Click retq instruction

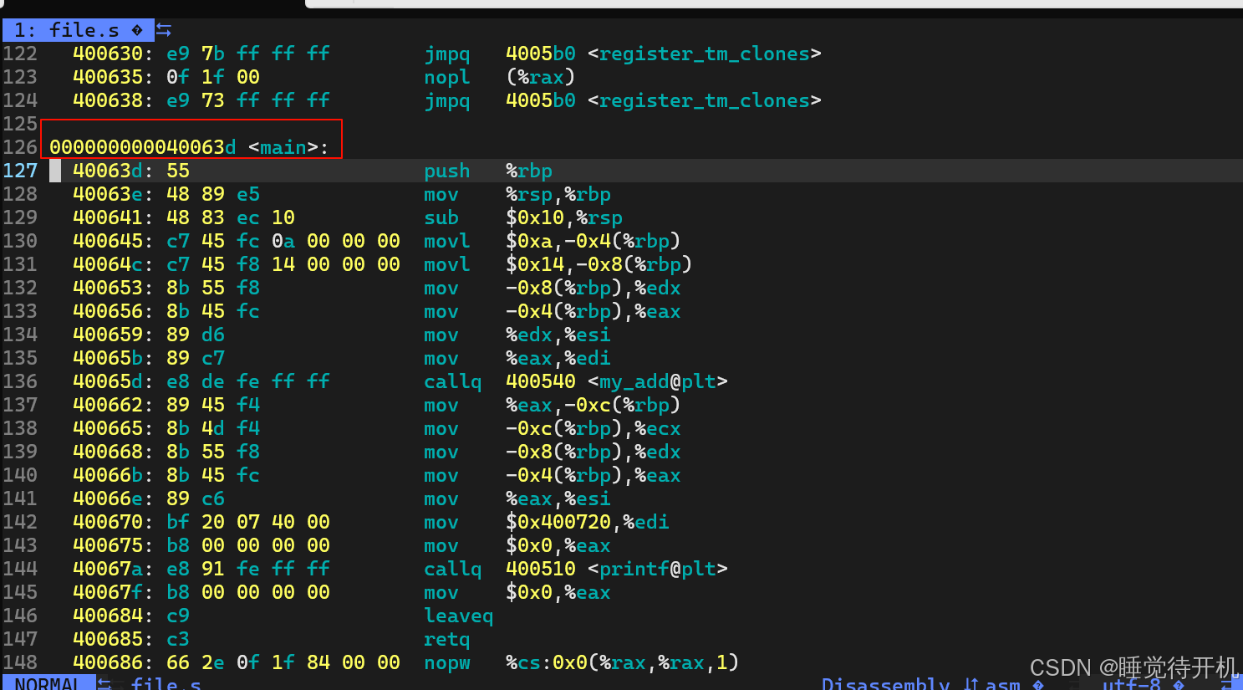tap(446, 639)
